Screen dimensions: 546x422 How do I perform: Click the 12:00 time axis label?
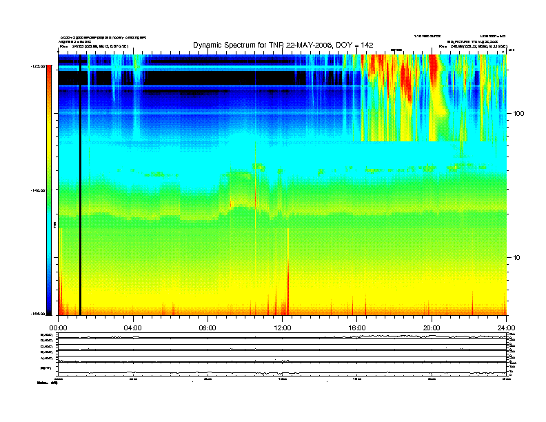tap(283, 328)
